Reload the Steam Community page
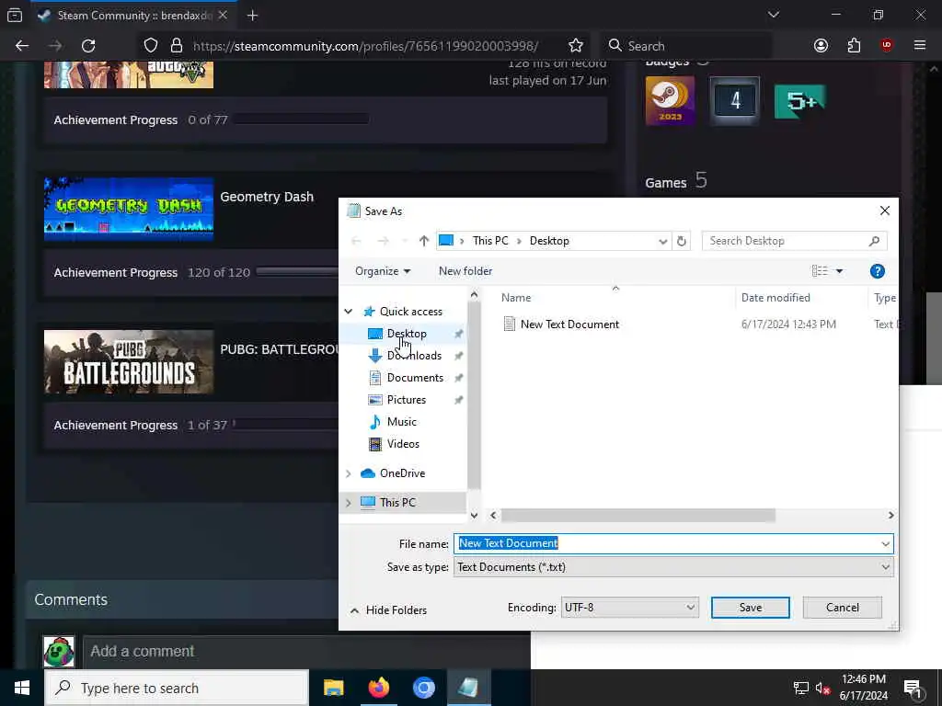 click(x=88, y=46)
